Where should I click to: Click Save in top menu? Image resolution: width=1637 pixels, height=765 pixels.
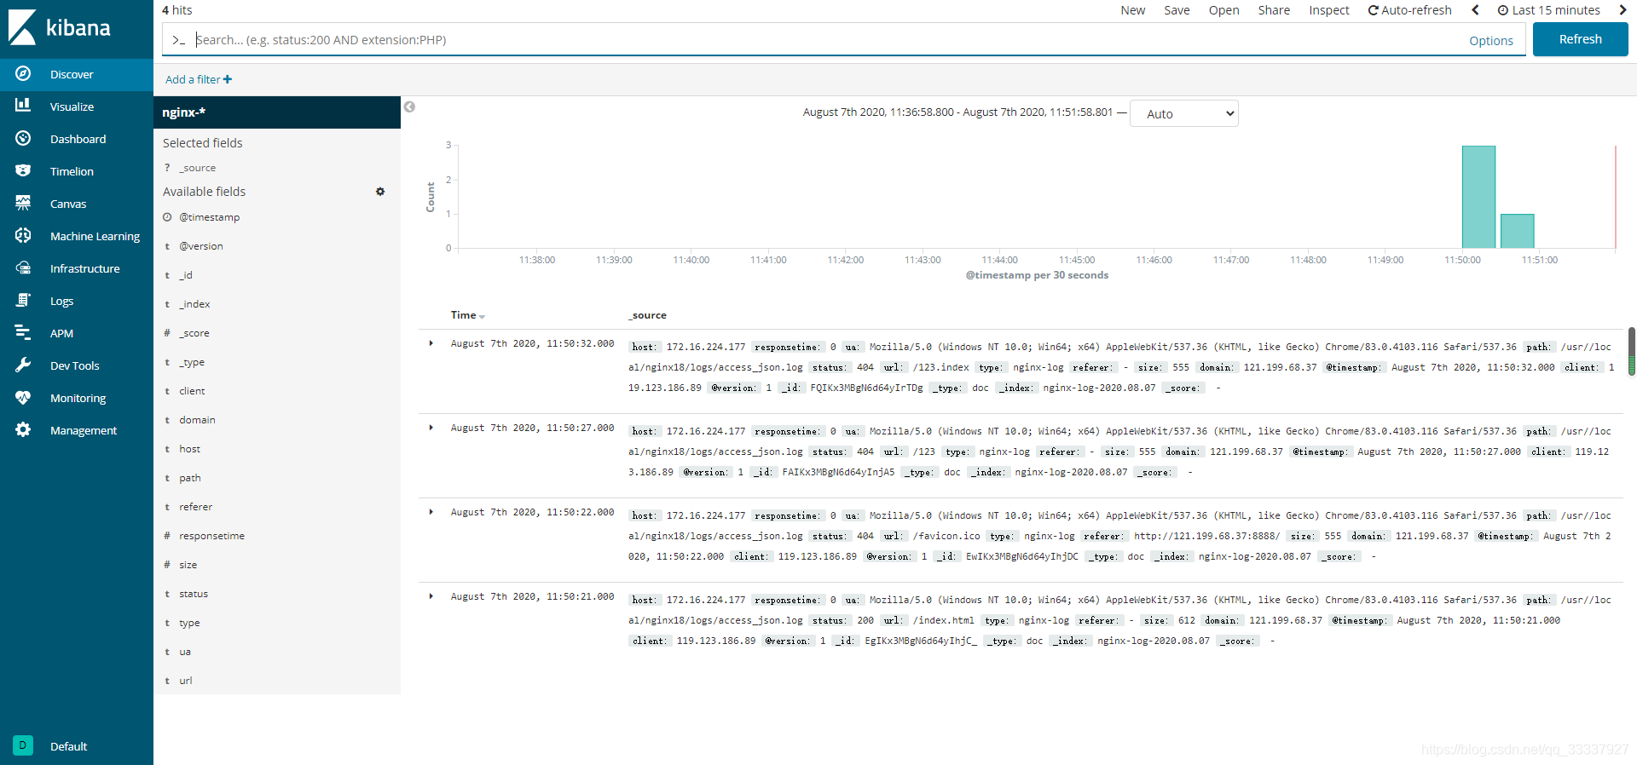coord(1177,10)
